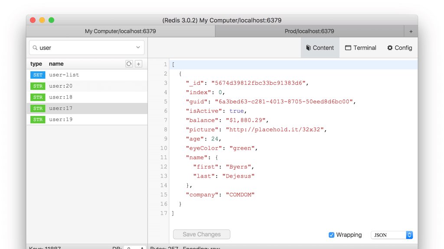Switch to the Prod/localhost:6379 tab
The height and width of the screenshot is (249, 444).
(309, 31)
